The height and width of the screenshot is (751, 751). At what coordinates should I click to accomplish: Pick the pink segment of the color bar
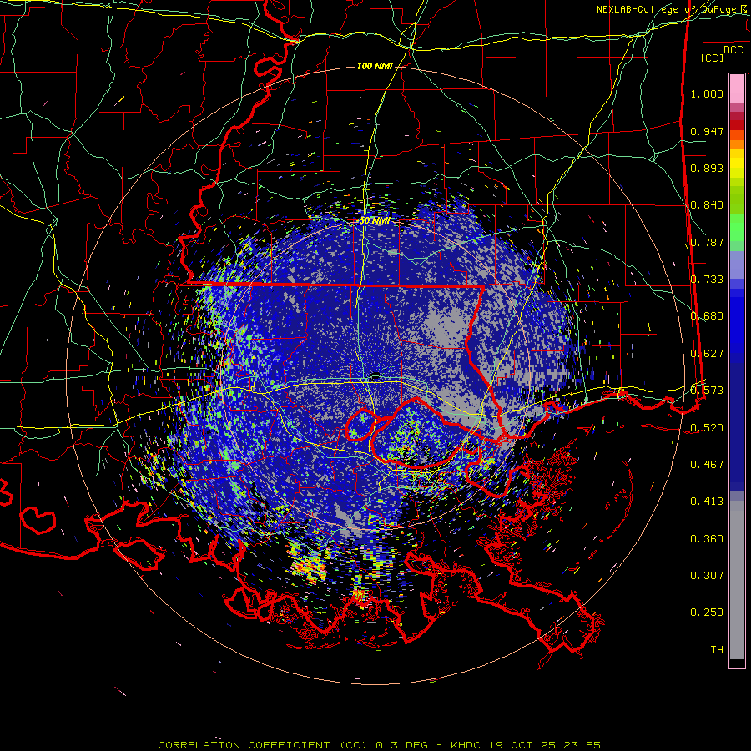[737, 88]
